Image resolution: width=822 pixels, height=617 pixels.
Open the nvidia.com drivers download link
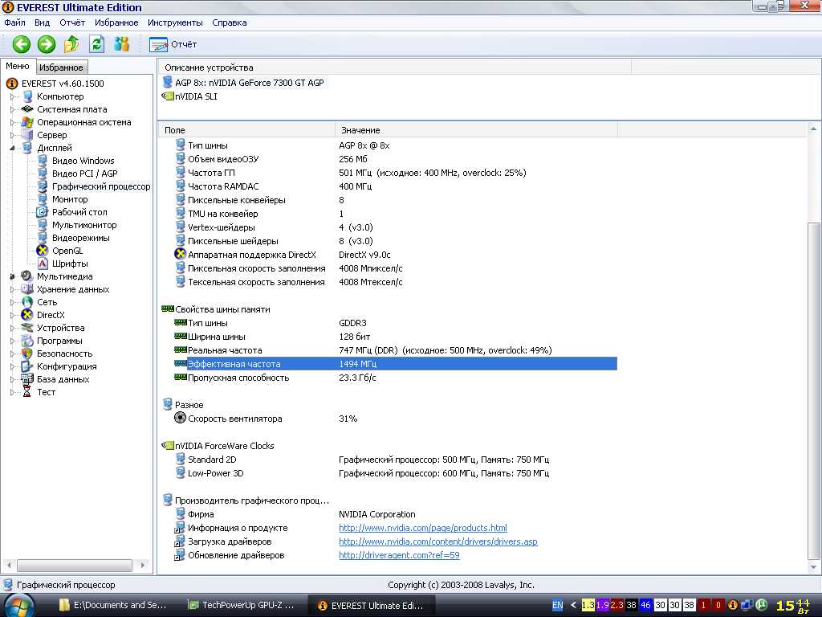437,541
